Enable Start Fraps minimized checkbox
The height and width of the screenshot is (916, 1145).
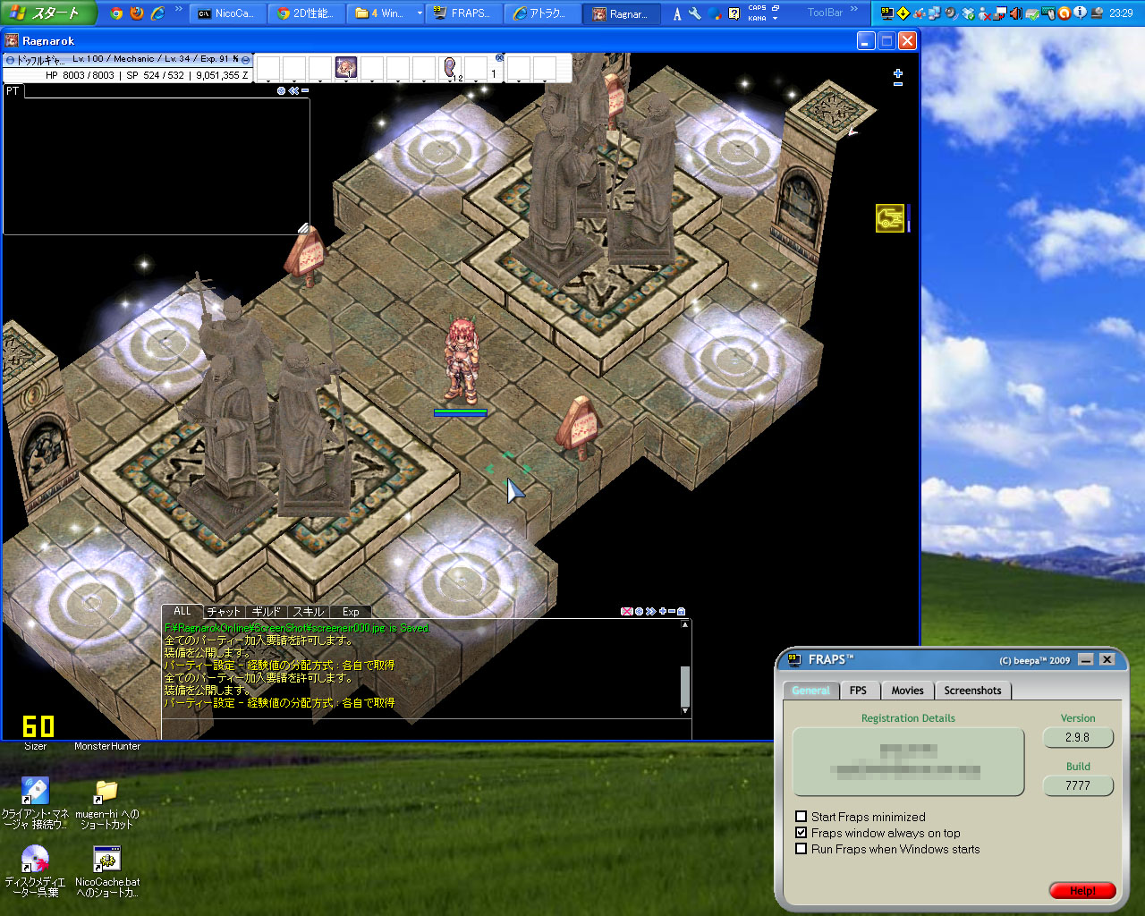click(801, 817)
